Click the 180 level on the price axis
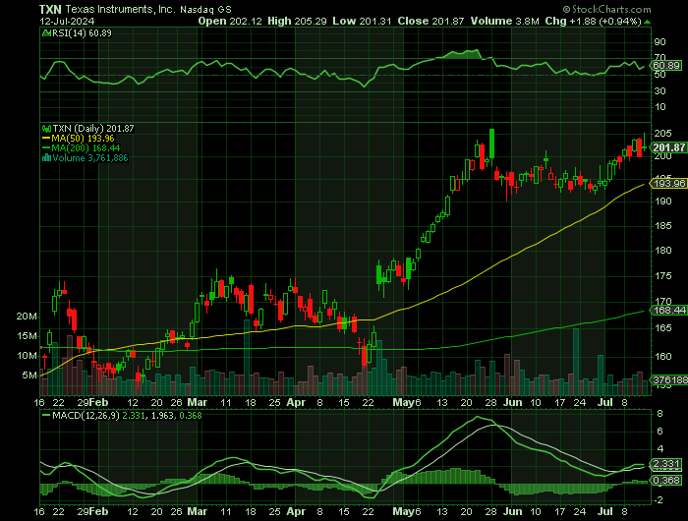Image resolution: width=688 pixels, height=521 pixels. 662,251
